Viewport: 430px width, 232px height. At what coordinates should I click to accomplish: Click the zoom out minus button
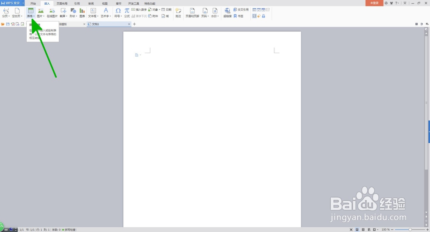click(392, 229)
